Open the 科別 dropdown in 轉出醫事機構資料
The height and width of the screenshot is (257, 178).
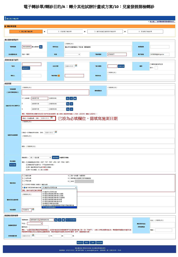click(71, 54)
